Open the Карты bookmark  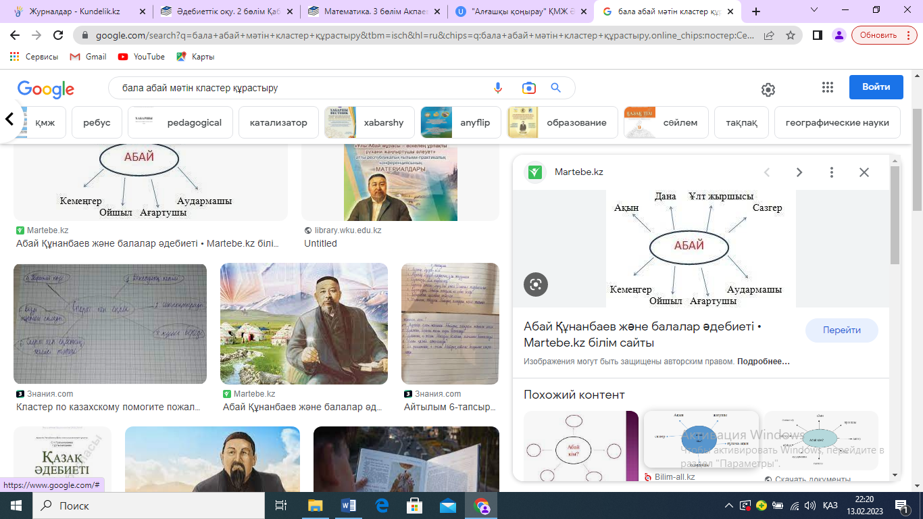click(195, 57)
